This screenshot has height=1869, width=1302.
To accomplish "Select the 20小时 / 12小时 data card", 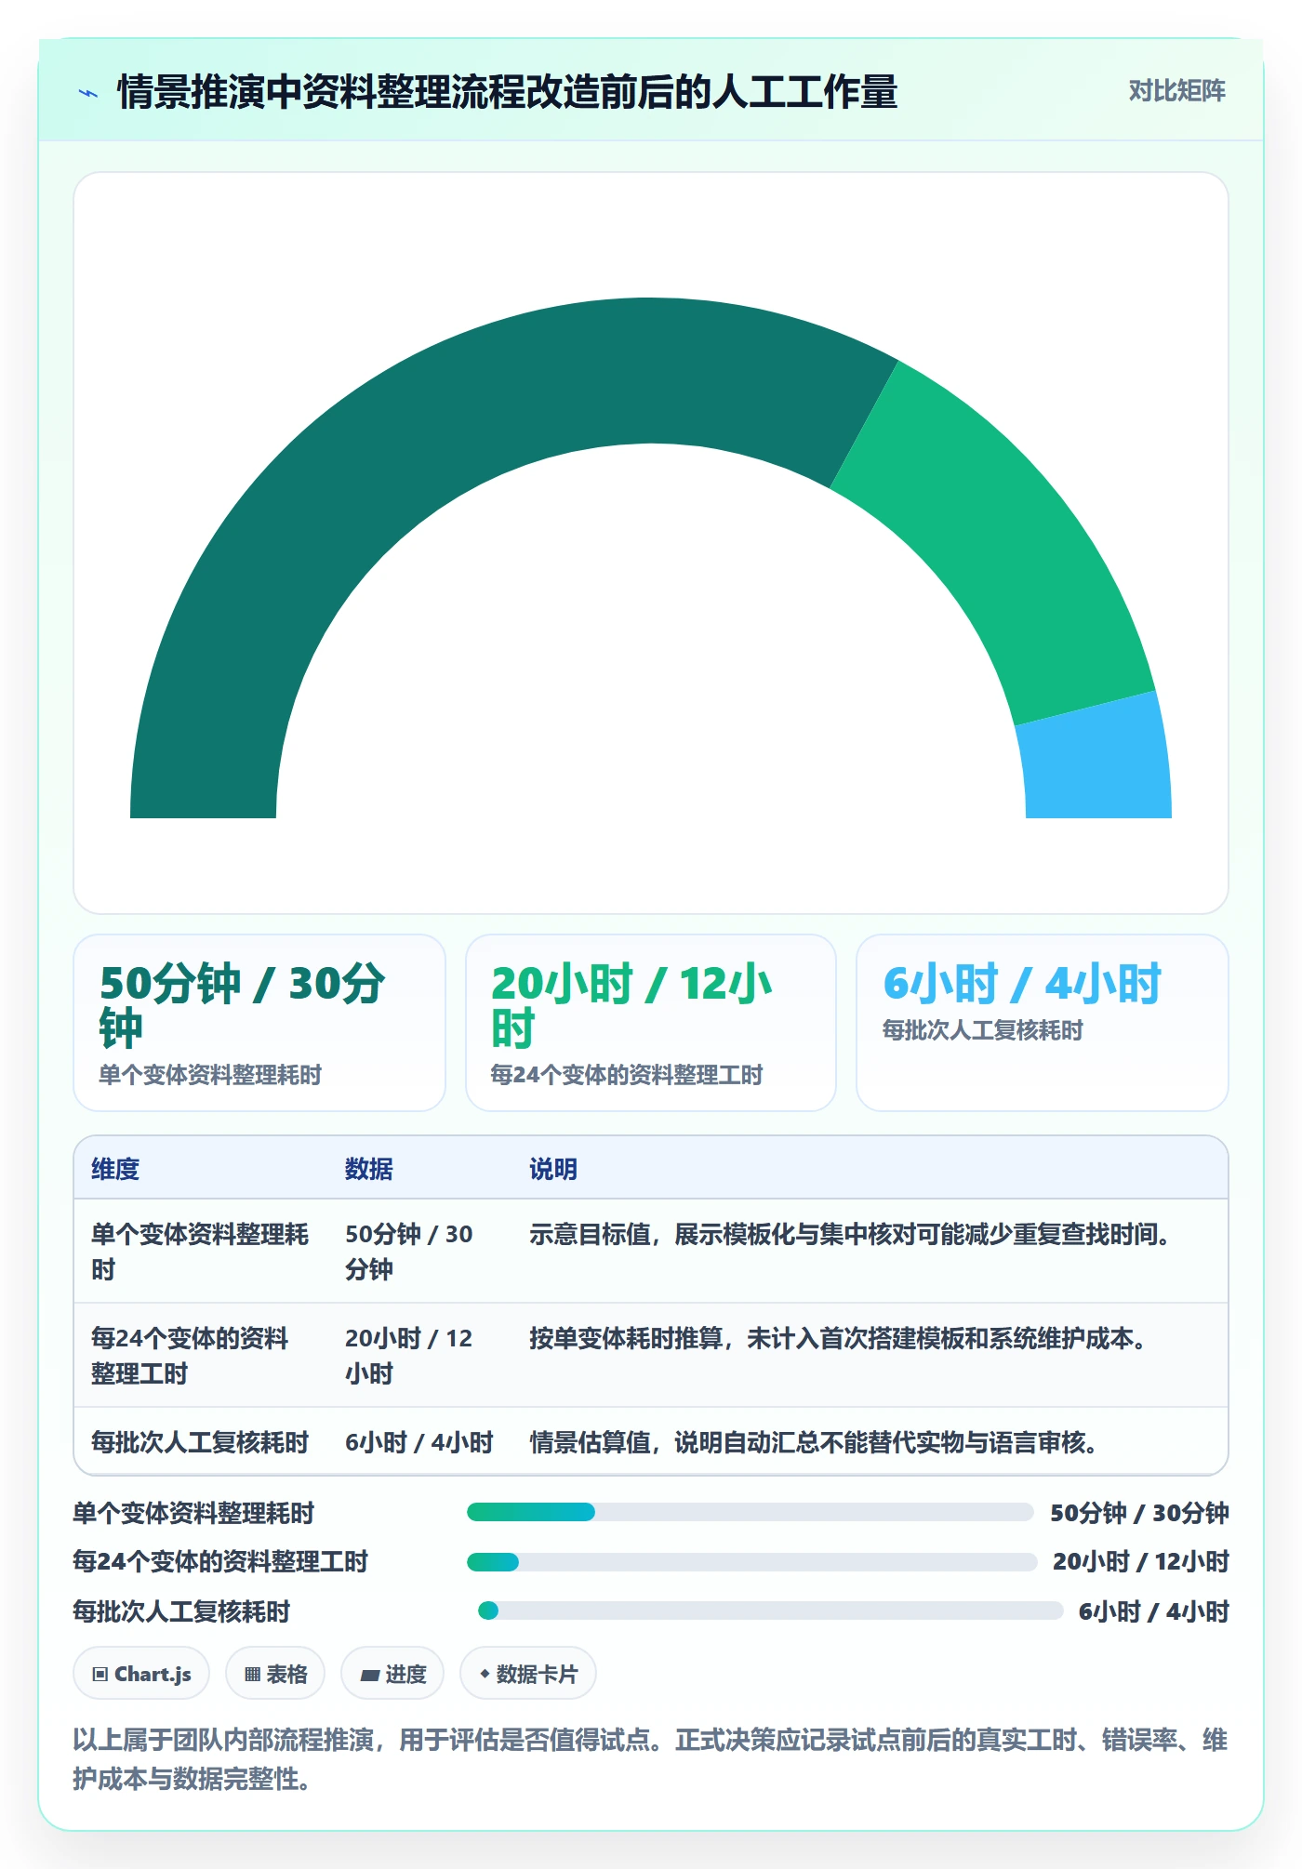I will (651, 1023).
